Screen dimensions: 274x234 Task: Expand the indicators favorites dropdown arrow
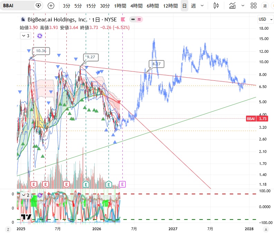pyautogui.click(x=243, y=6)
